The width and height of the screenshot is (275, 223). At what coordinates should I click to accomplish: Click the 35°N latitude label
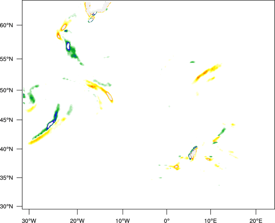7,178
